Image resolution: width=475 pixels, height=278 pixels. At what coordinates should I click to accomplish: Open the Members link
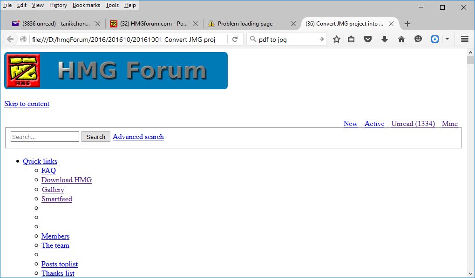[x=55, y=236]
